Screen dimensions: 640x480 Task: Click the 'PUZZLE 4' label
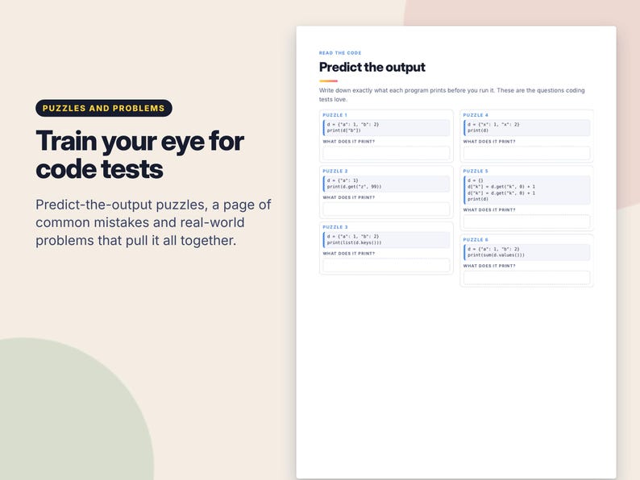click(x=476, y=115)
